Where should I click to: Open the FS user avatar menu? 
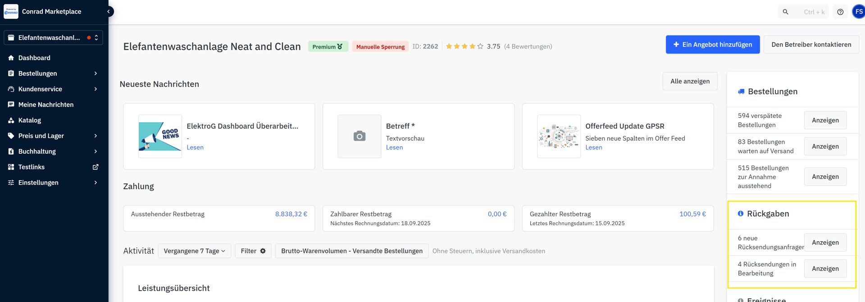click(859, 12)
